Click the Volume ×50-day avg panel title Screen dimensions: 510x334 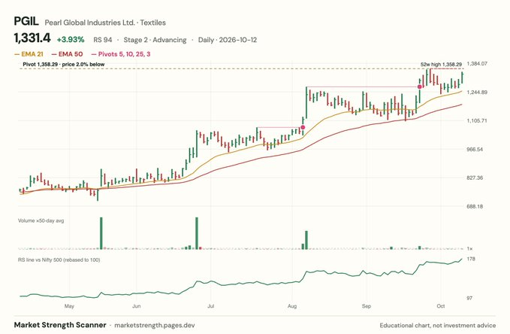point(41,220)
